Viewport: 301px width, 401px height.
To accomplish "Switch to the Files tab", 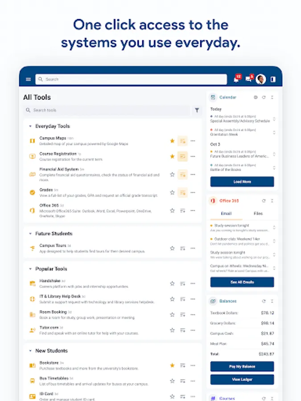I will (258, 213).
